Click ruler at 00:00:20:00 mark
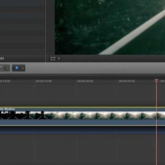The height and width of the screenshot is (165, 165). (85, 81)
